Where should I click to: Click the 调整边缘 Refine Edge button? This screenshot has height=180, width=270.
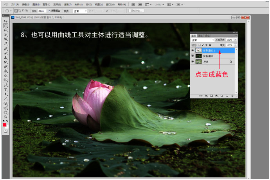coord(137,11)
